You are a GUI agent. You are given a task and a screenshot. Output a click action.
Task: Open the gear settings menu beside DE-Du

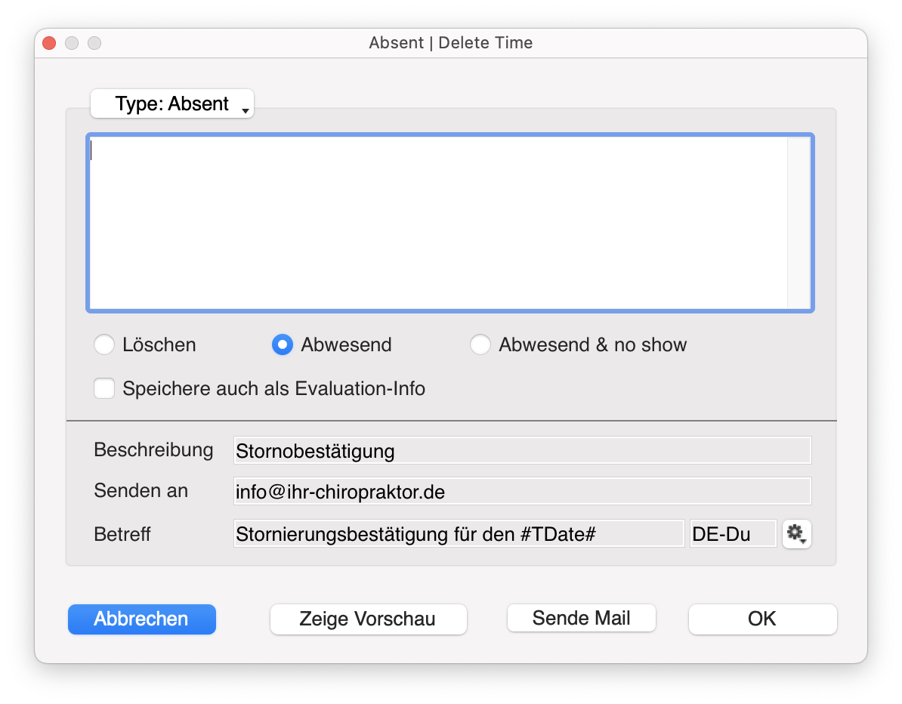[796, 534]
